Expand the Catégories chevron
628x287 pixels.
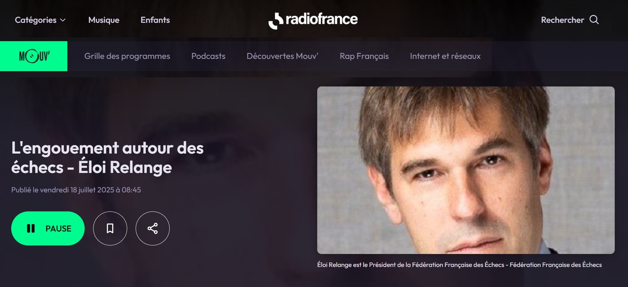(63, 20)
